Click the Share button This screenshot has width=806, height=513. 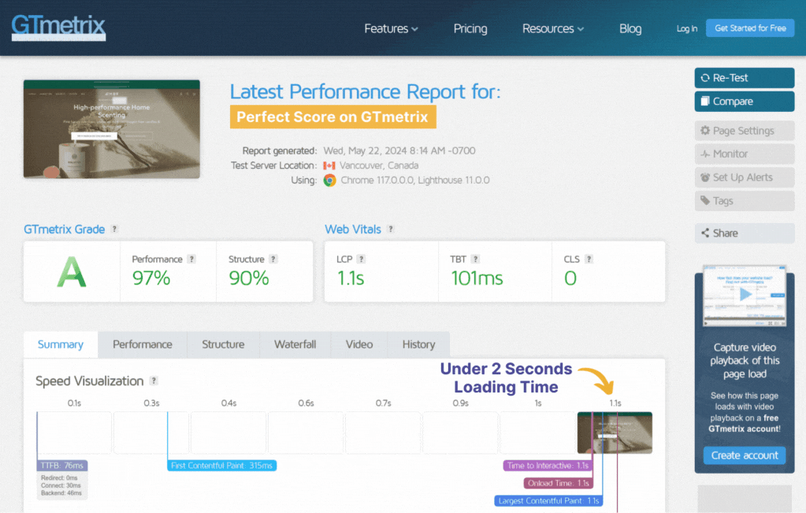tap(745, 232)
